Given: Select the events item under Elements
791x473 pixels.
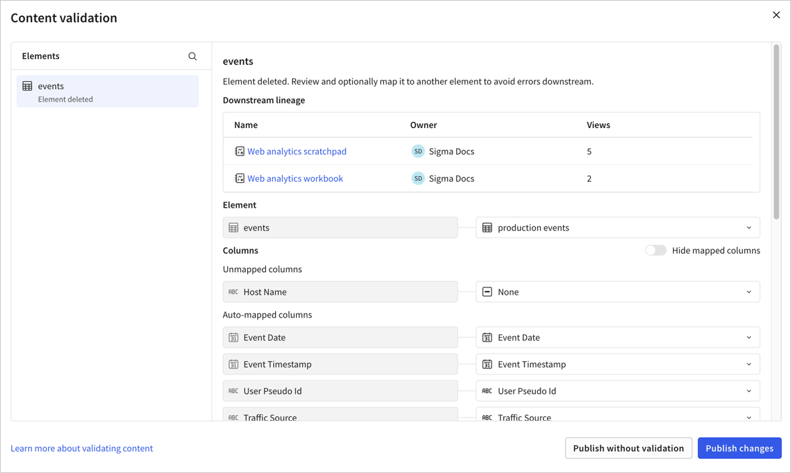Looking at the screenshot, I should 107,90.
